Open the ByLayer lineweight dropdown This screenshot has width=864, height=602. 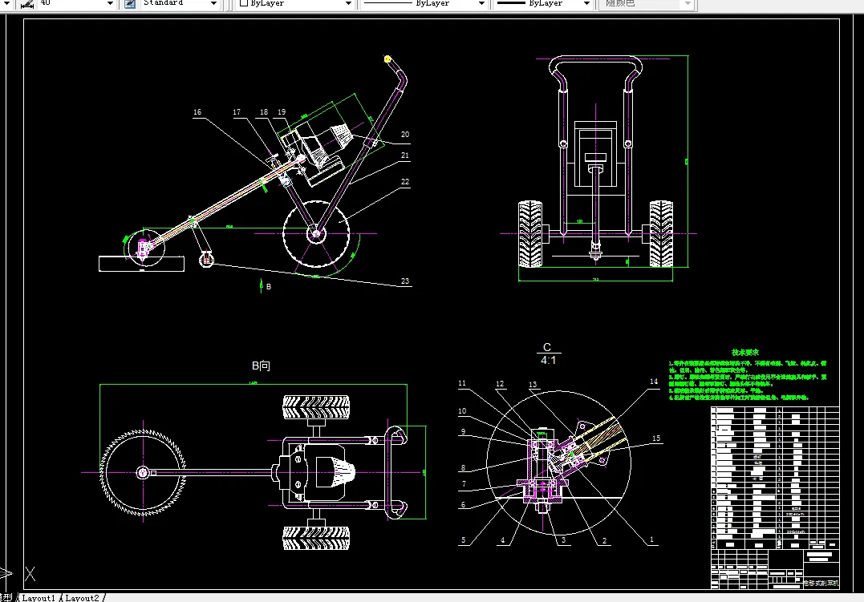tap(542, 3)
